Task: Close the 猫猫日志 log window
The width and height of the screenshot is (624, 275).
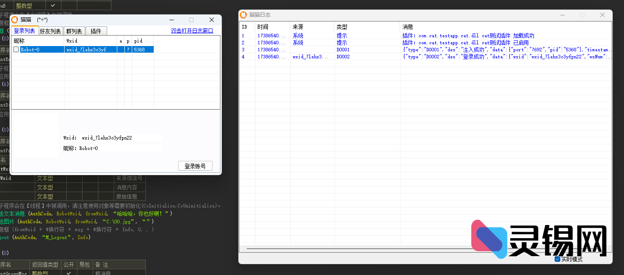Action: 602,15
